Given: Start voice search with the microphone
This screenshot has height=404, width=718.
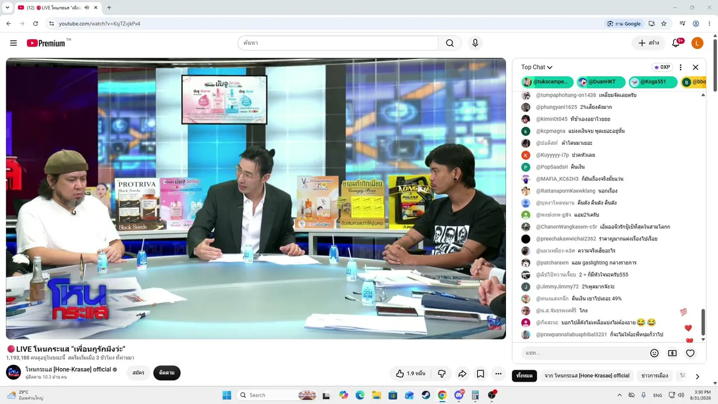Looking at the screenshot, I should tap(475, 43).
